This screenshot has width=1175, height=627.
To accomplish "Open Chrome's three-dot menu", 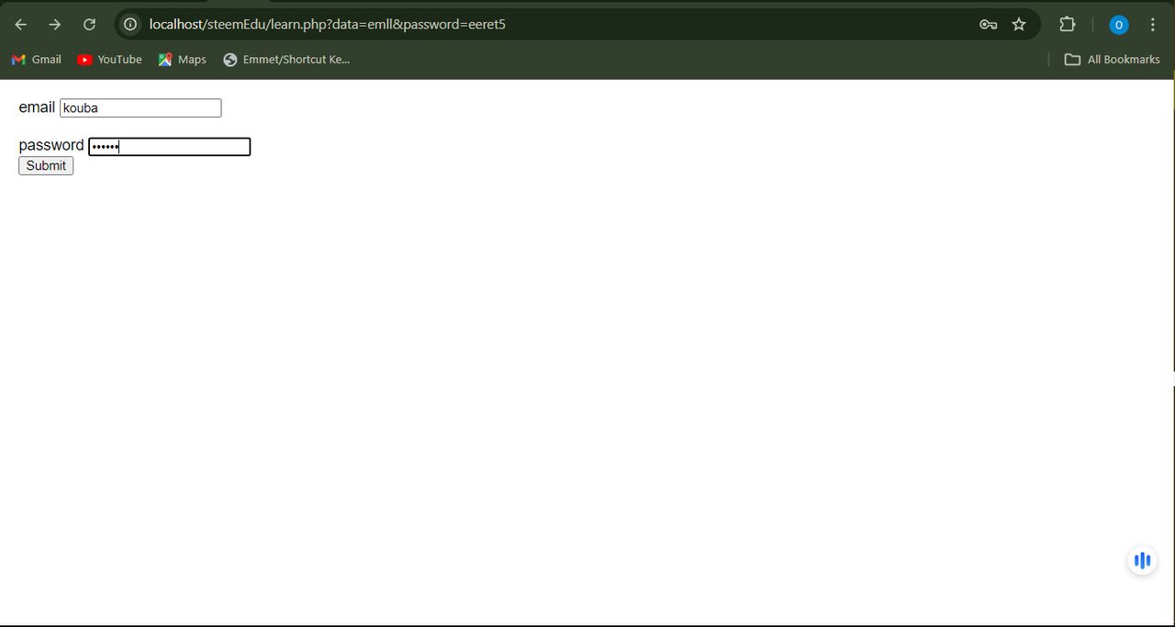I will 1152,25.
